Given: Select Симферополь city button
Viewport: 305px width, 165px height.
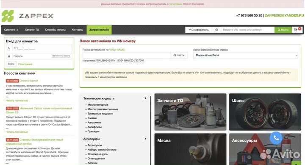Looking at the screenshot, I should pyautogui.click(x=199, y=30).
